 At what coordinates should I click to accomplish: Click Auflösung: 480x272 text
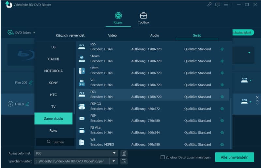tap(146, 109)
